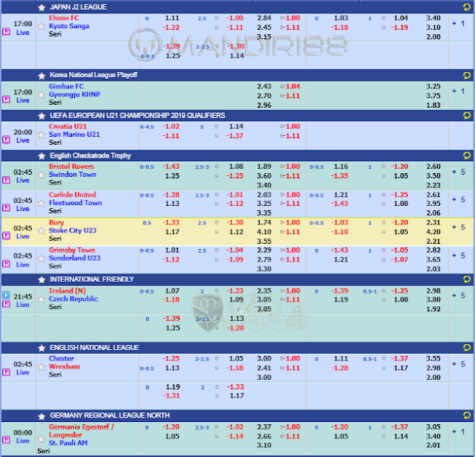Expand more bets for Carlisle United match
475x457 pixels.
click(458, 200)
